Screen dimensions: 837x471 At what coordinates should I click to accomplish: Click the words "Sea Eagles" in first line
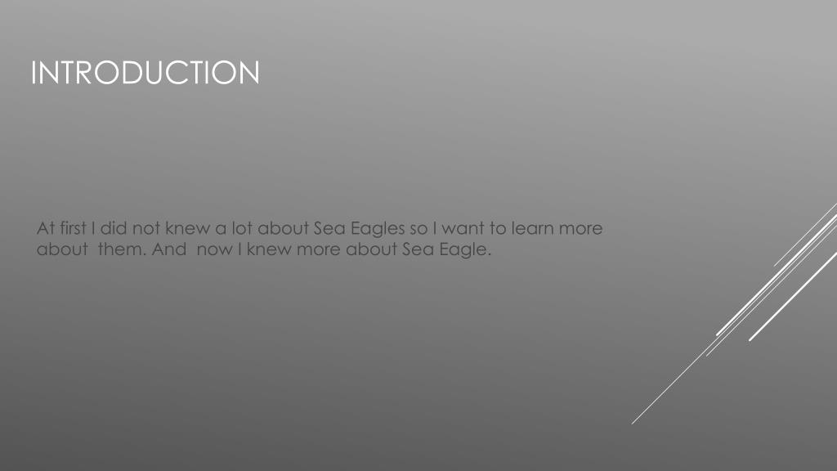[360, 229]
